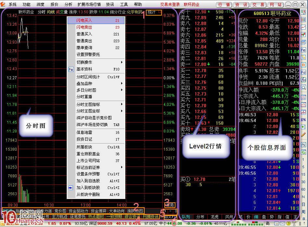Image resolution: width=308 pixels, height=227 pixels.
Task: Switch to the 龙虎 tab under Level2
Action: pos(214,217)
